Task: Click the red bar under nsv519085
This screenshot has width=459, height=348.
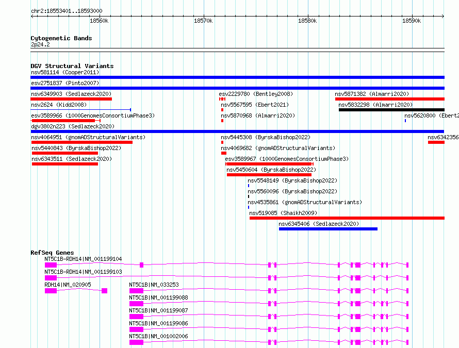Action: (x=347, y=218)
